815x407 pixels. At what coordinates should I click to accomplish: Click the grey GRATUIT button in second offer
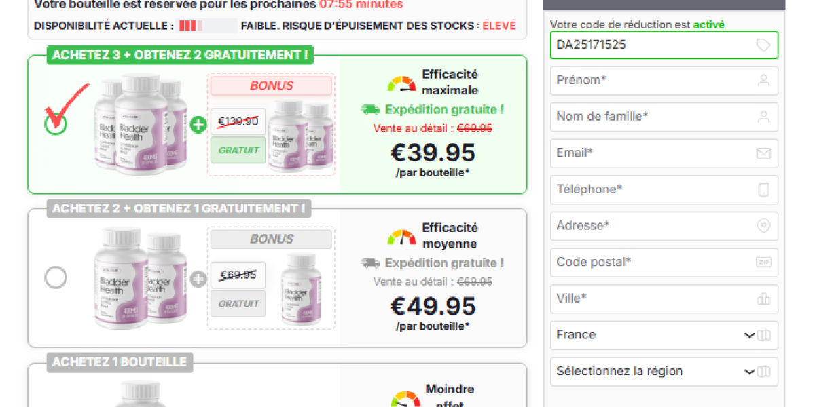pos(238,303)
